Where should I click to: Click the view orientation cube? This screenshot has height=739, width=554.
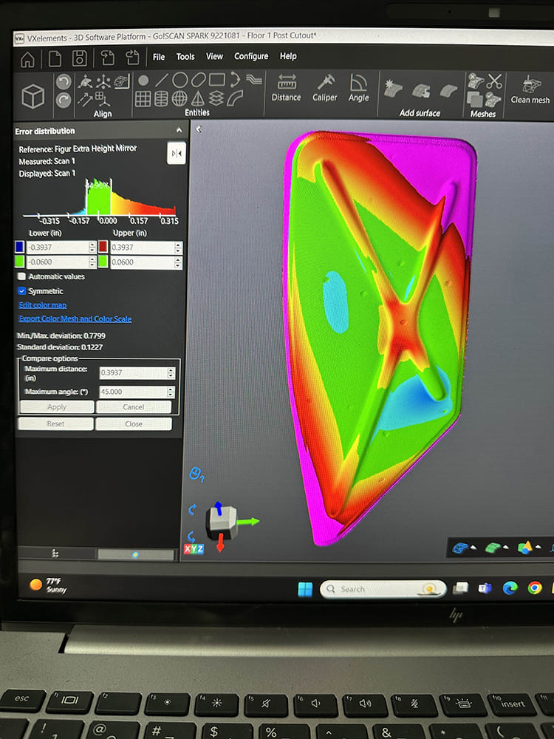tap(223, 522)
